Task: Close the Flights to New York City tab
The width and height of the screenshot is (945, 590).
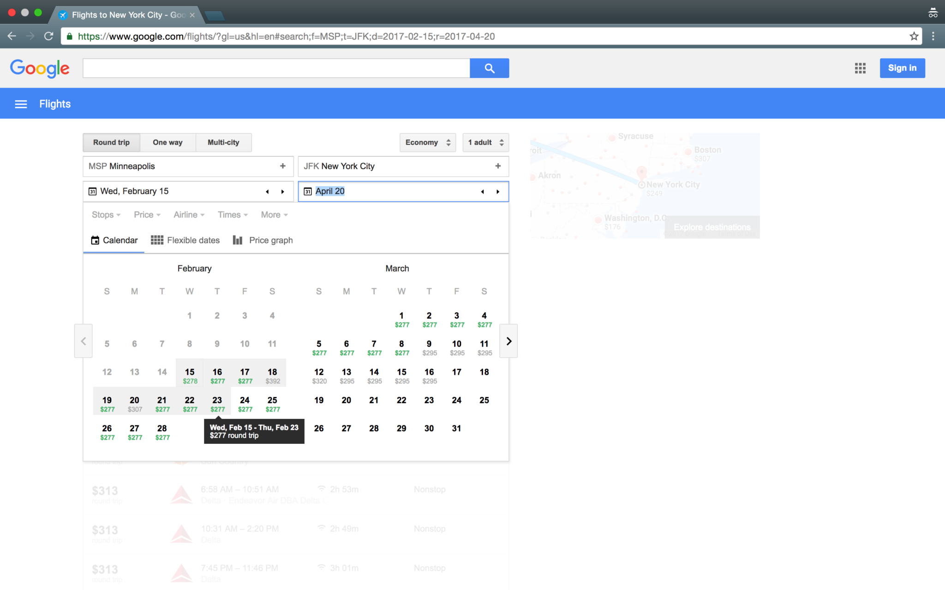Action: coord(192,15)
